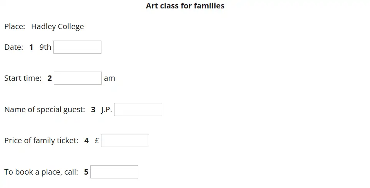Click the '9th' text before the date box
The height and width of the screenshot is (188, 370).
pos(45,47)
